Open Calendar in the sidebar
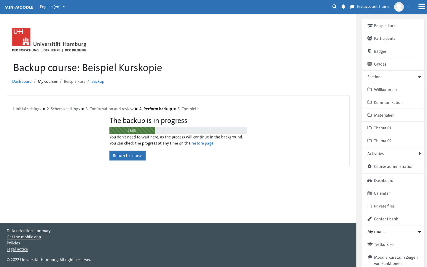 tap(393, 193)
